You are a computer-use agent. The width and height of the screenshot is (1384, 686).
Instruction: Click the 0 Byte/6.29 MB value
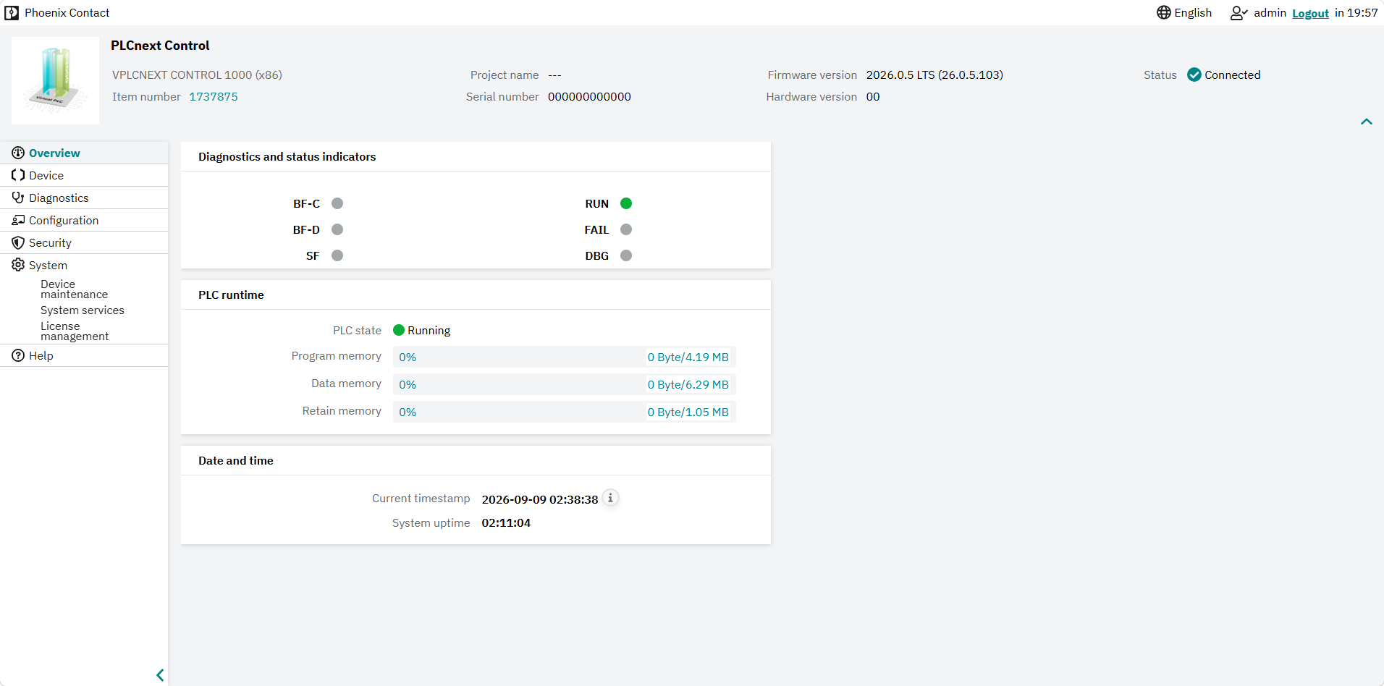click(688, 384)
